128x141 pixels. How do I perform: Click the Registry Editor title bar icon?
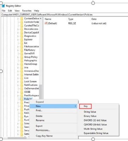pyautogui.click(x=4, y=6)
